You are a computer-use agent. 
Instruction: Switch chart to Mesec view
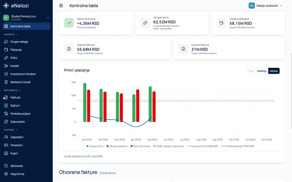pos(274,71)
